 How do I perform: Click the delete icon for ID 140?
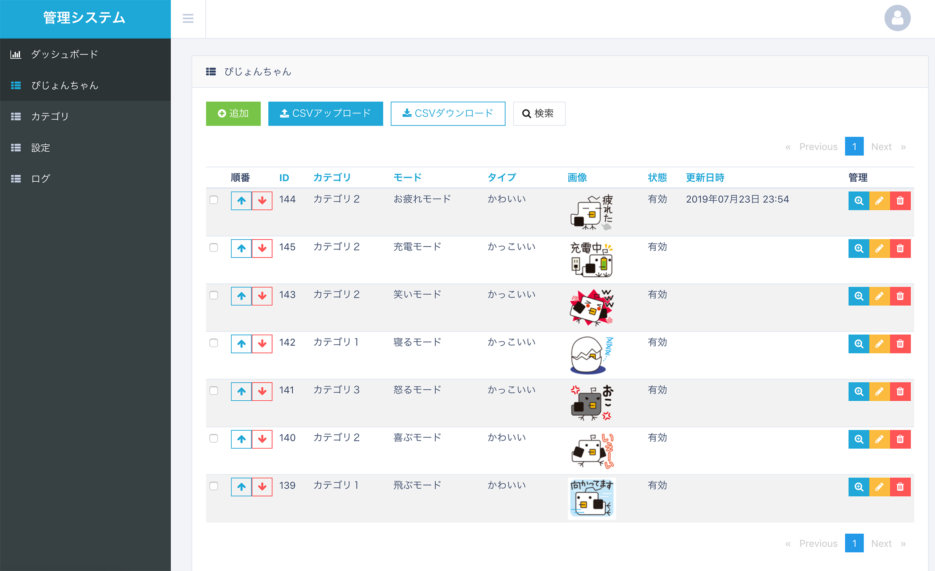click(901, 438)
